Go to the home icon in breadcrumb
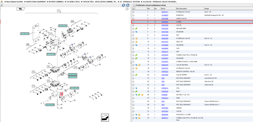Image resolution: width=253 pixels, height=122 pixels. (x=2, y=2)
